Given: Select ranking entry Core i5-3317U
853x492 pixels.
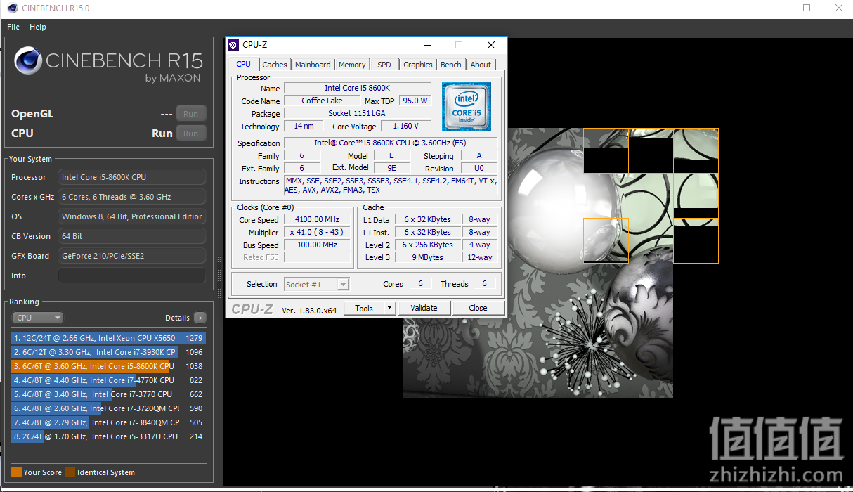Looking at the screenshot, I should coord(108,436).
